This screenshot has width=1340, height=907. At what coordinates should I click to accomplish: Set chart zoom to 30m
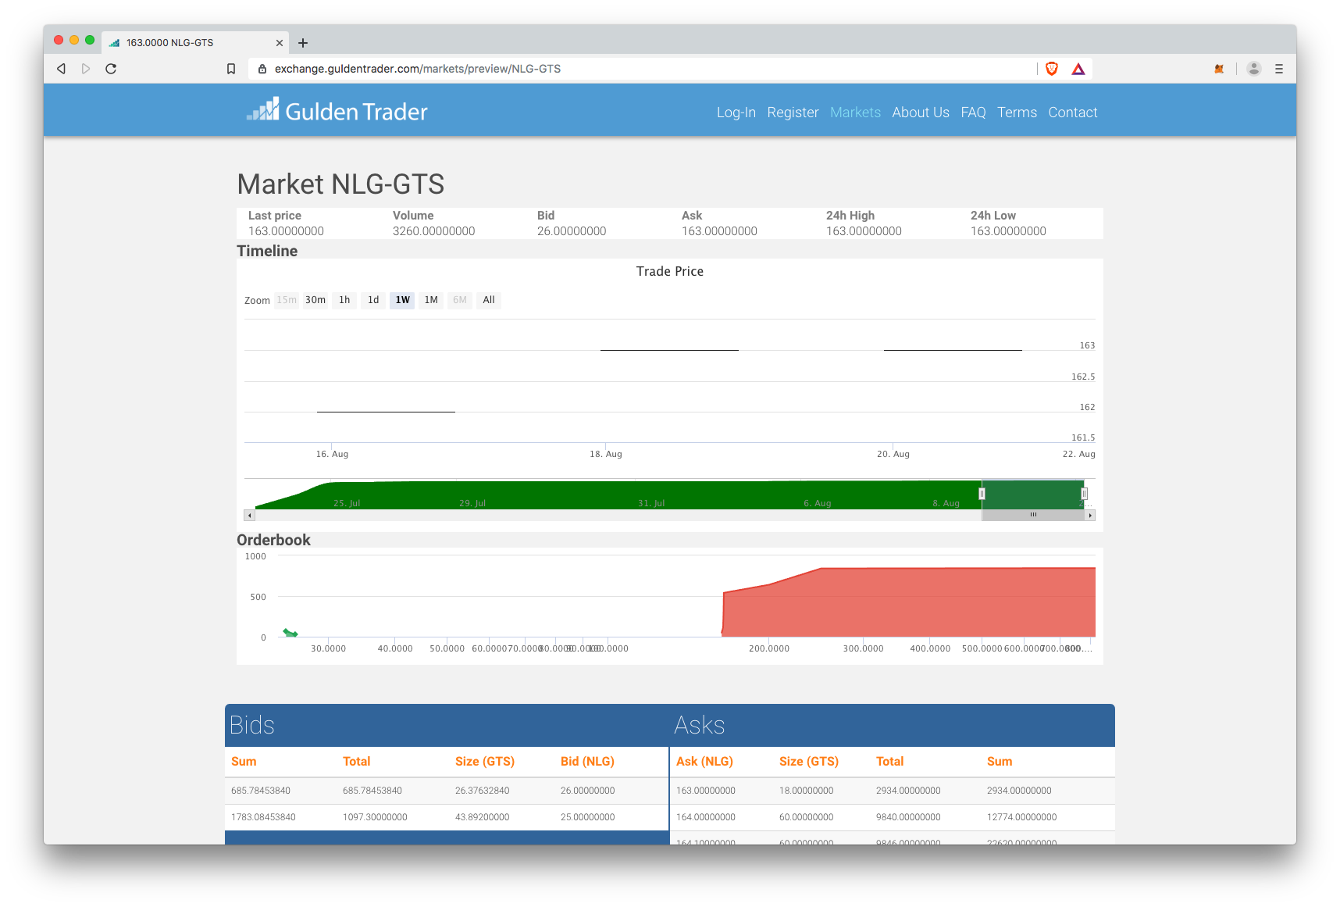point(315,300)
